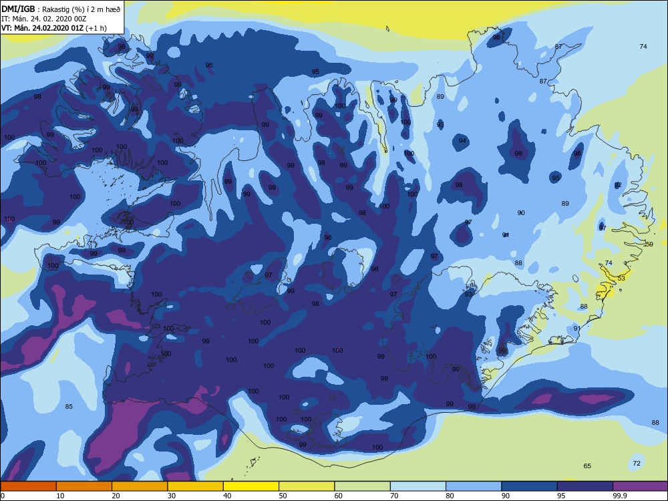Image resolution: width=668 pixels, height=501 pixels.
Task: Click the humidity value '85' over the ocean
Action: (69, 406)
